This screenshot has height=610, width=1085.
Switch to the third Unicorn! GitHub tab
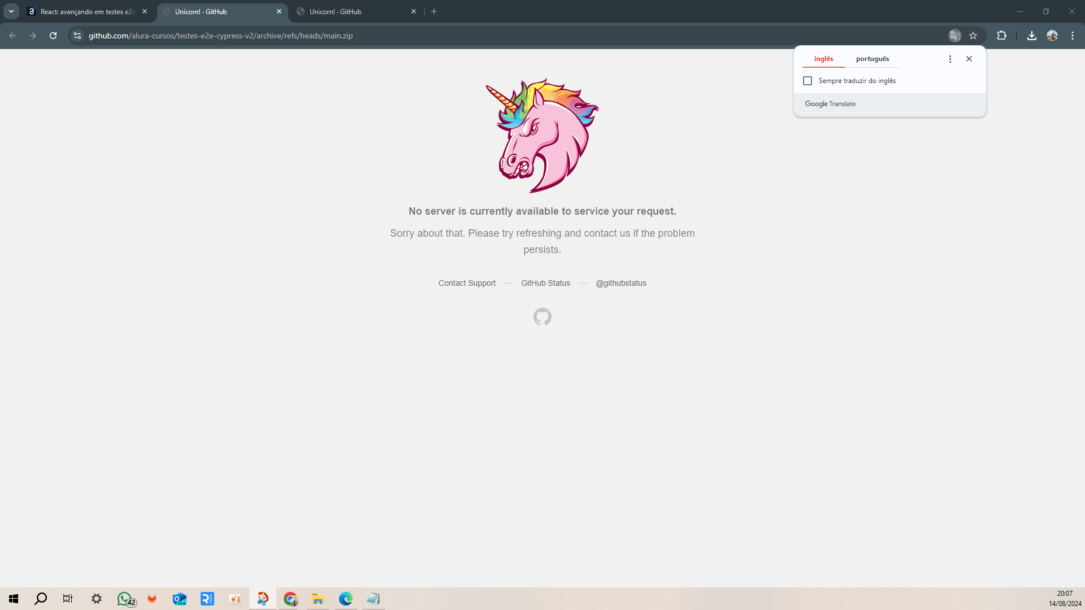tap(357, 11)
